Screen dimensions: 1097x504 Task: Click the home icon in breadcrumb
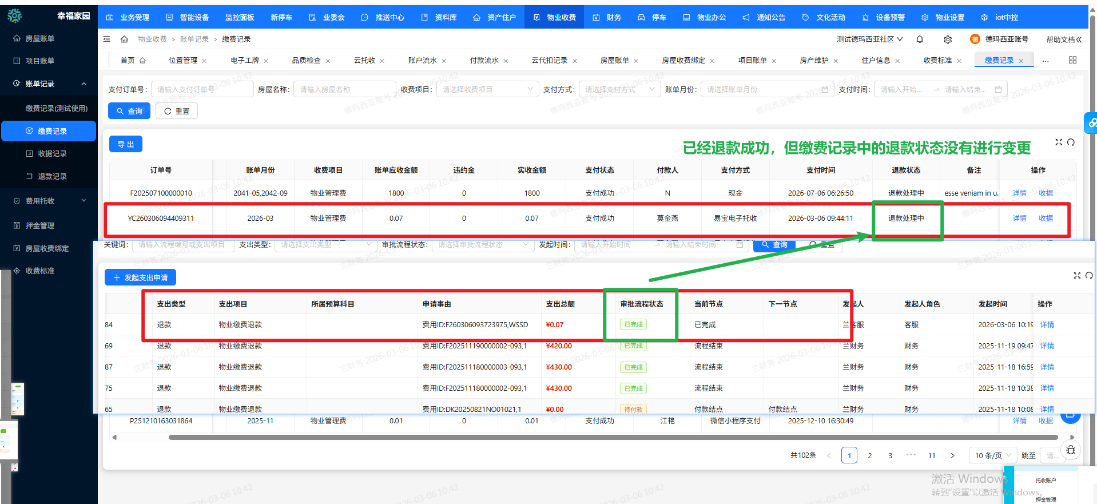point(124,39)
